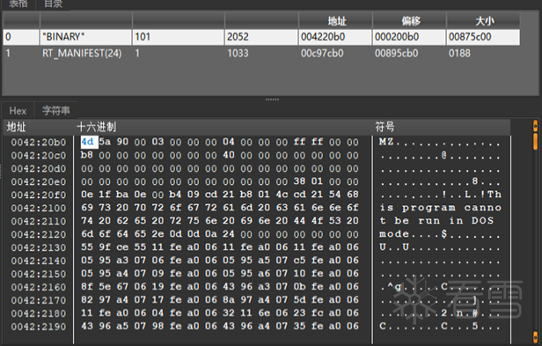Select the "BINARY" resource row
542x346 pixels.
click(261, 37)
